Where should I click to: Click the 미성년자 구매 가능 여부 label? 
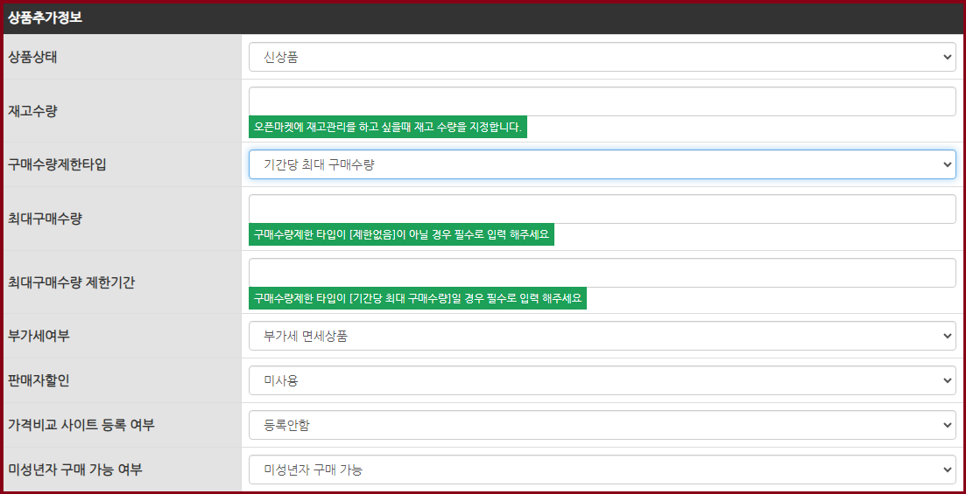tap(75, 470)
